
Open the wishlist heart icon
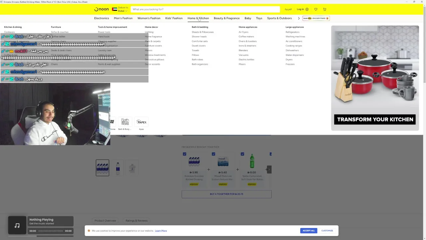click(316, 9)
